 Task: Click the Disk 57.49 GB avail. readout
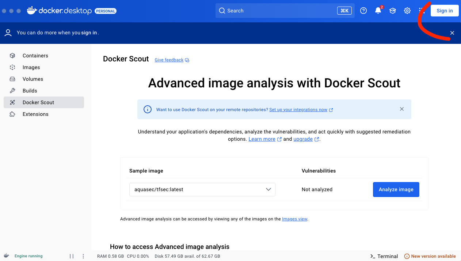[187, 256]
